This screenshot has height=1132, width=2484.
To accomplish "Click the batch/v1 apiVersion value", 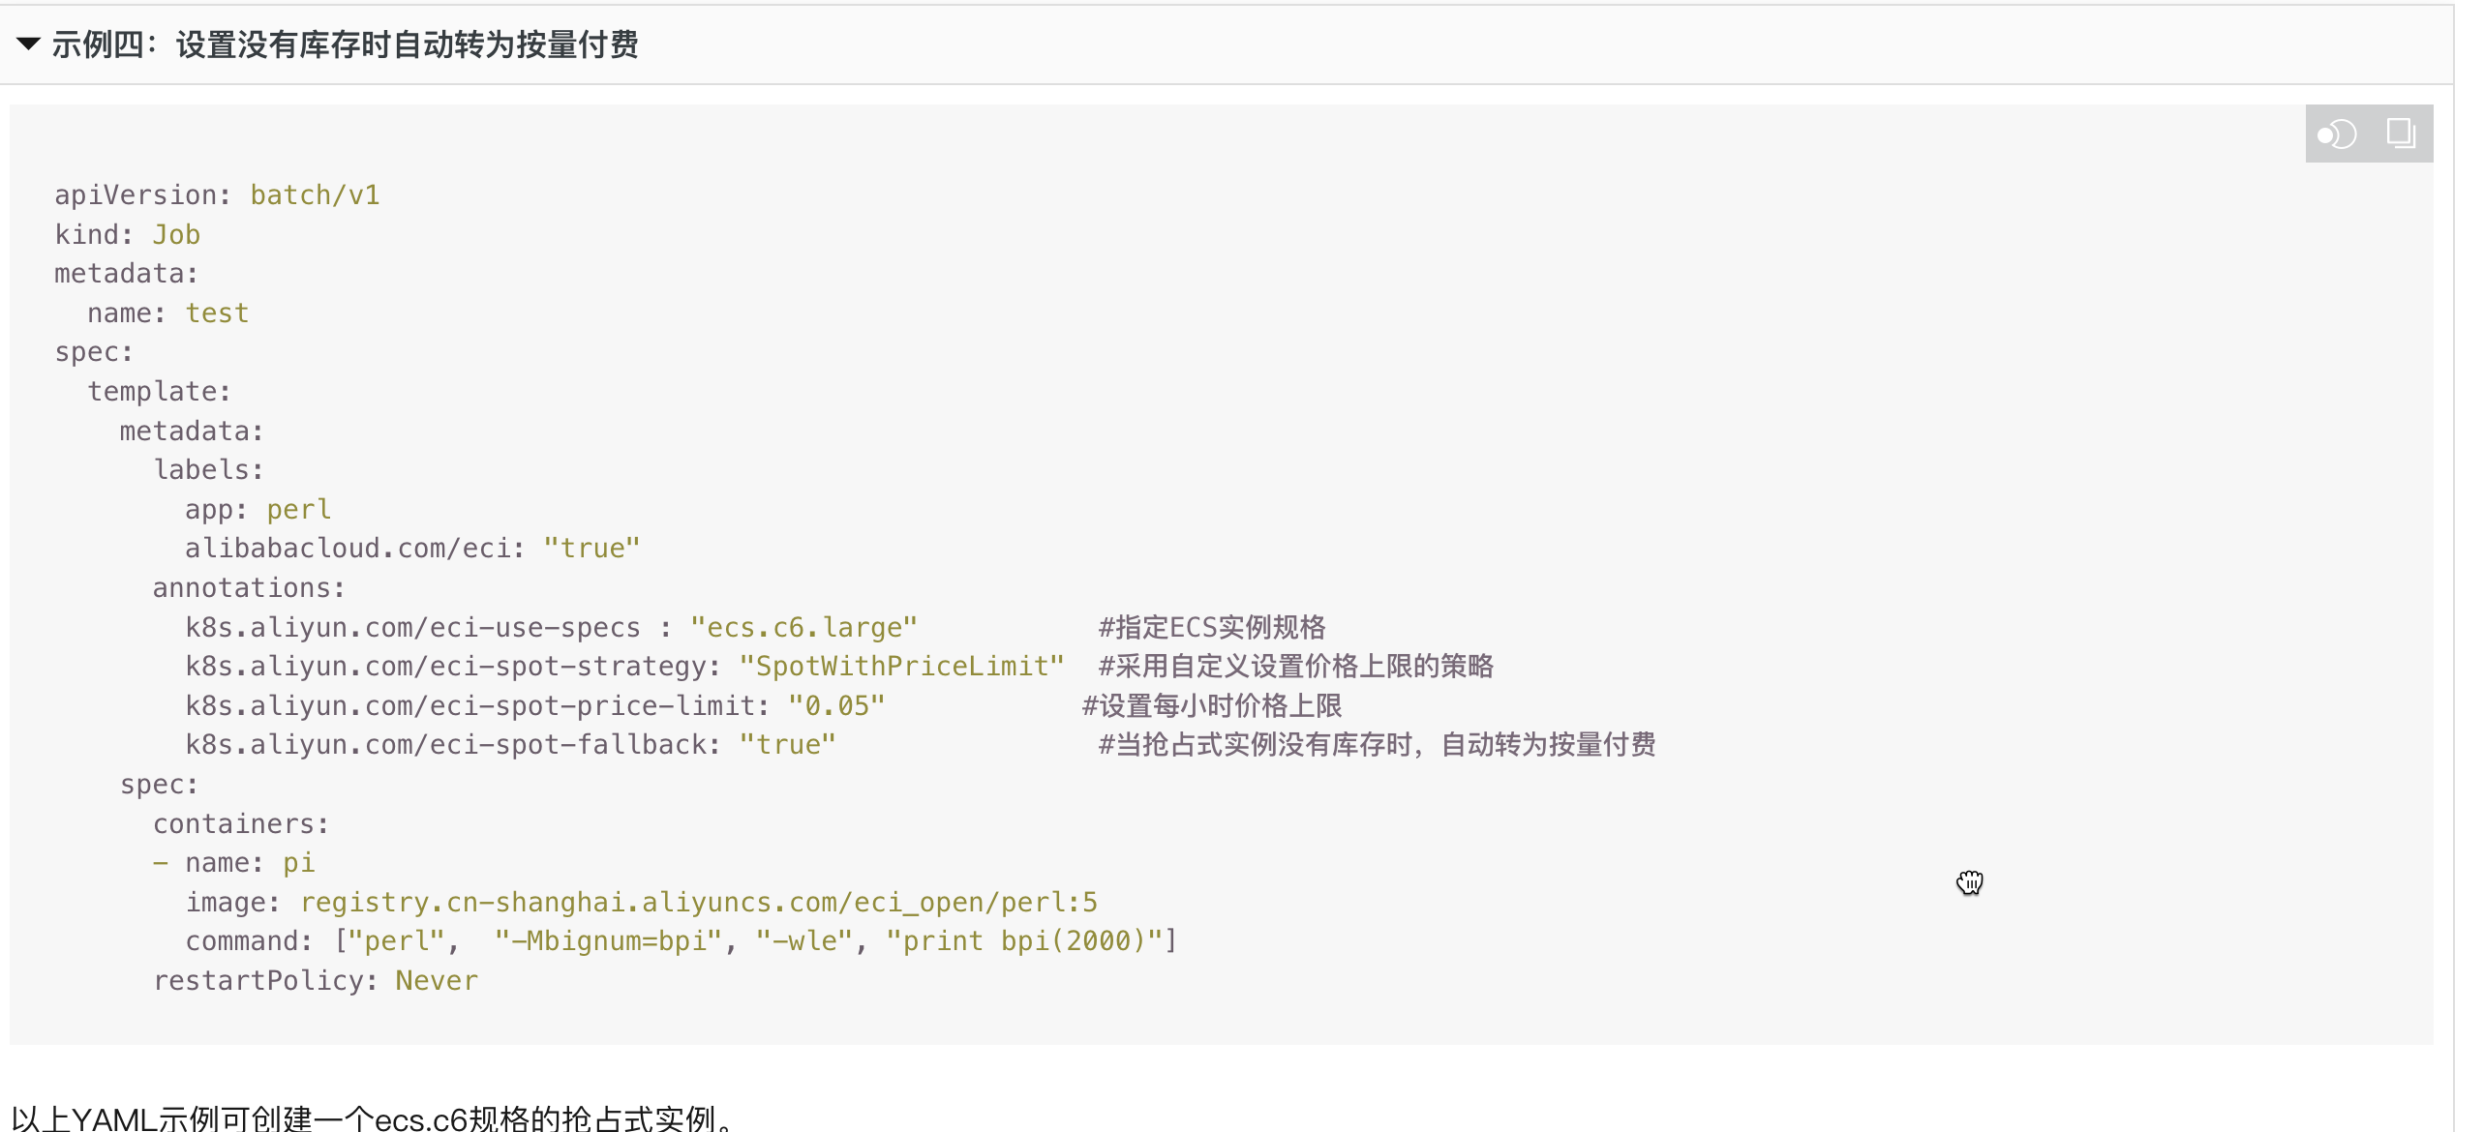I will [315, 195].
